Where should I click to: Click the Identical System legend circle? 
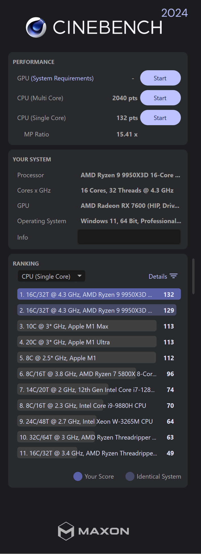tap(130, 476)
